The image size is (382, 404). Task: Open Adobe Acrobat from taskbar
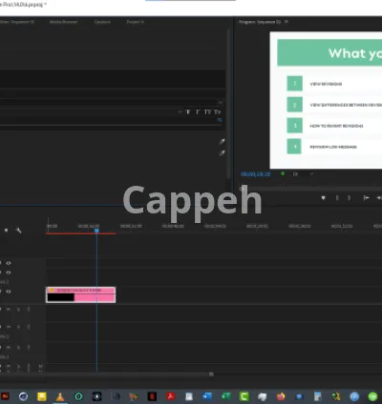click(171, 396)
